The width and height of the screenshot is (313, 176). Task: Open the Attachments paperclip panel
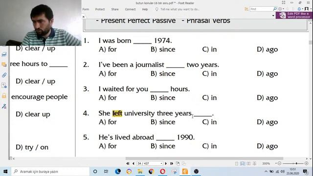point(4,75)
